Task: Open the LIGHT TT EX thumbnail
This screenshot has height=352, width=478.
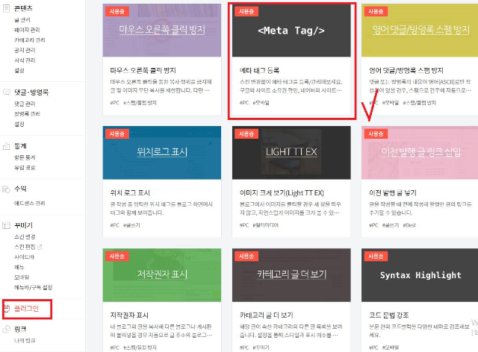Action: (x=291, y=153)
